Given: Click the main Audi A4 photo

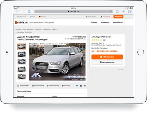Looking at the screenshot, I should [57, 62].
